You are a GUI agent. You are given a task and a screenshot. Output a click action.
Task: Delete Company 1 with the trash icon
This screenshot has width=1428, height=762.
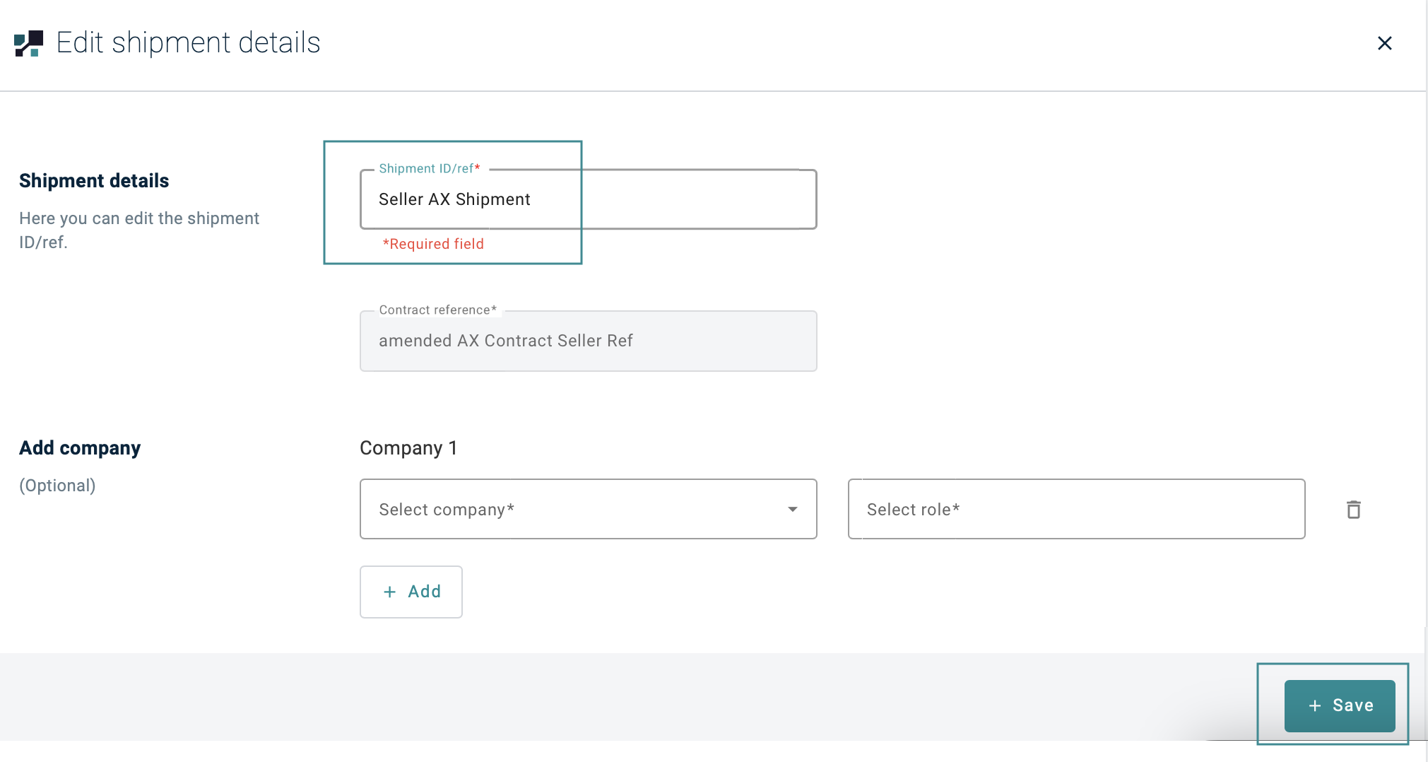click(x=1353, y=510)
